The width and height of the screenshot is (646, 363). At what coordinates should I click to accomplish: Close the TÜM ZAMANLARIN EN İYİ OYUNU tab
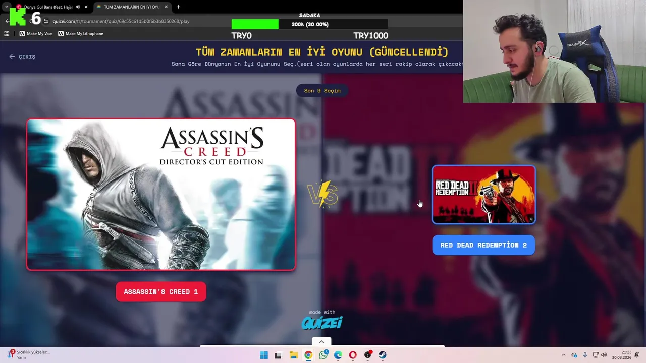point(167,7)
